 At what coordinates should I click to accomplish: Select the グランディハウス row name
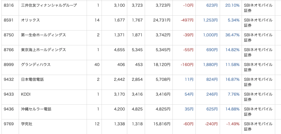(x=36, y=65)
